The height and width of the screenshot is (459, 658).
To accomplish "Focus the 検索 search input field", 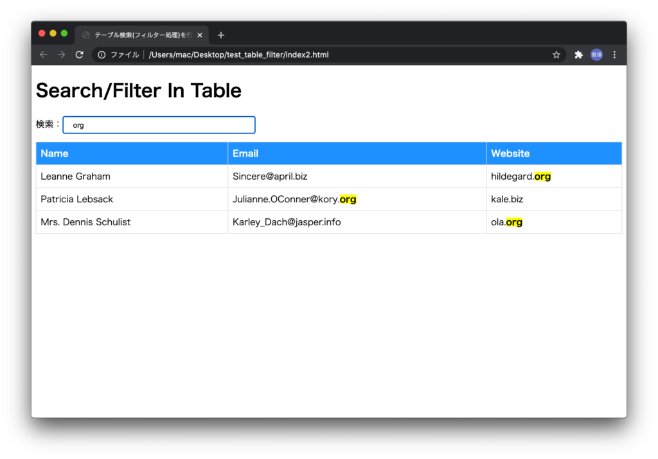I will tap(159, 125).
